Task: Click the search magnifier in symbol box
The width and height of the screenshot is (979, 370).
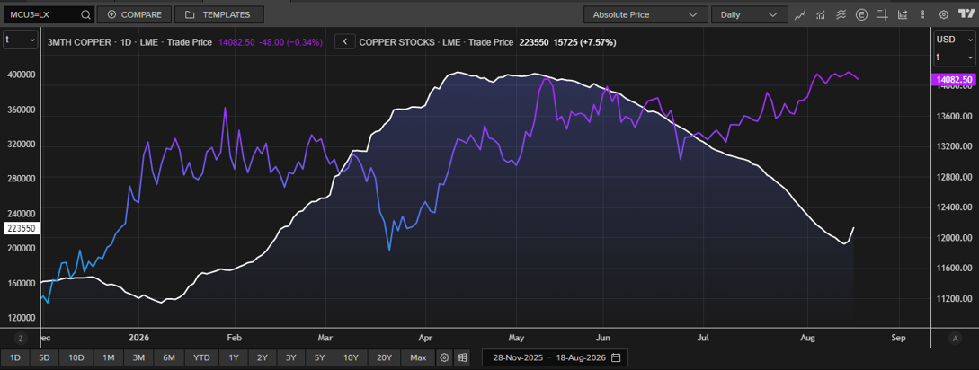Action: pos(85,14)
